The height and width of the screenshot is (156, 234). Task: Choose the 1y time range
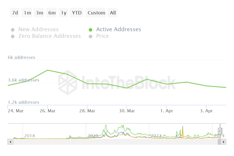[64, 13]
